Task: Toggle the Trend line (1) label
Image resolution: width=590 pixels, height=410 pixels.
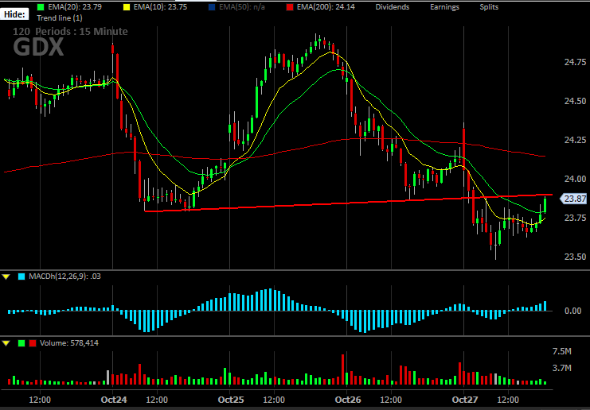Action: 60,17
